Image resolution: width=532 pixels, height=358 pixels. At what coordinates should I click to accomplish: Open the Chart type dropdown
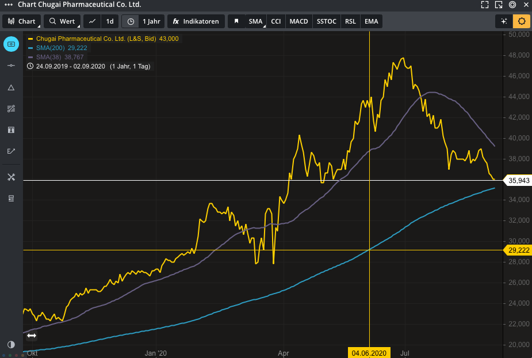pos(22,21)
